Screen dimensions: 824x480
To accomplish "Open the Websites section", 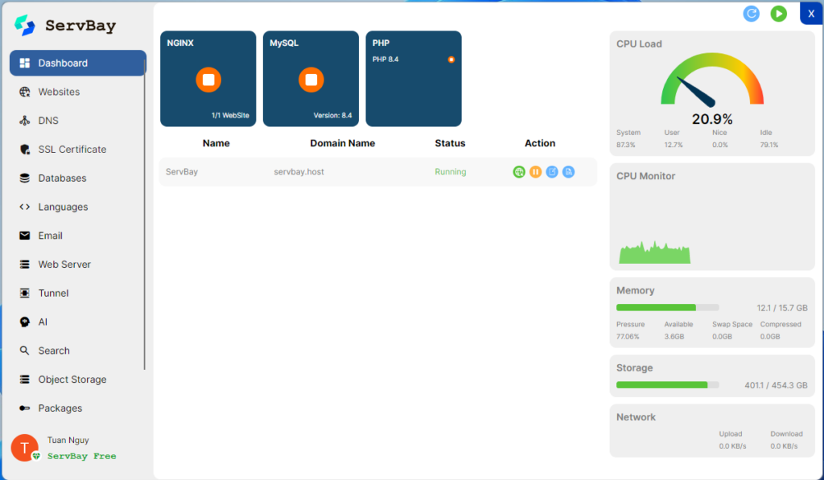I will click(x=59, y=92).
